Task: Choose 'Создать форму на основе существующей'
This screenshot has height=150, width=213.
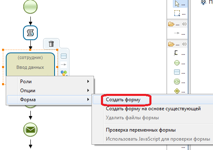Action: click(153, 109)
